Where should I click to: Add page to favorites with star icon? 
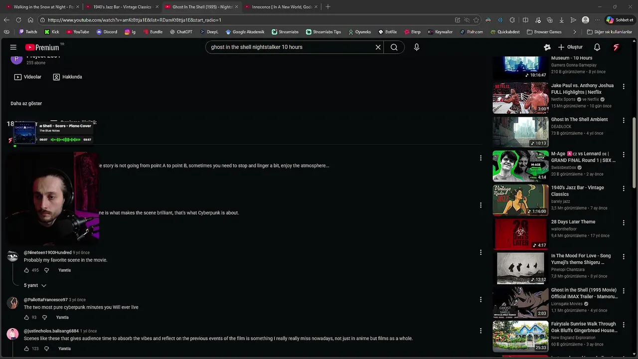click(x=476, y=20)
